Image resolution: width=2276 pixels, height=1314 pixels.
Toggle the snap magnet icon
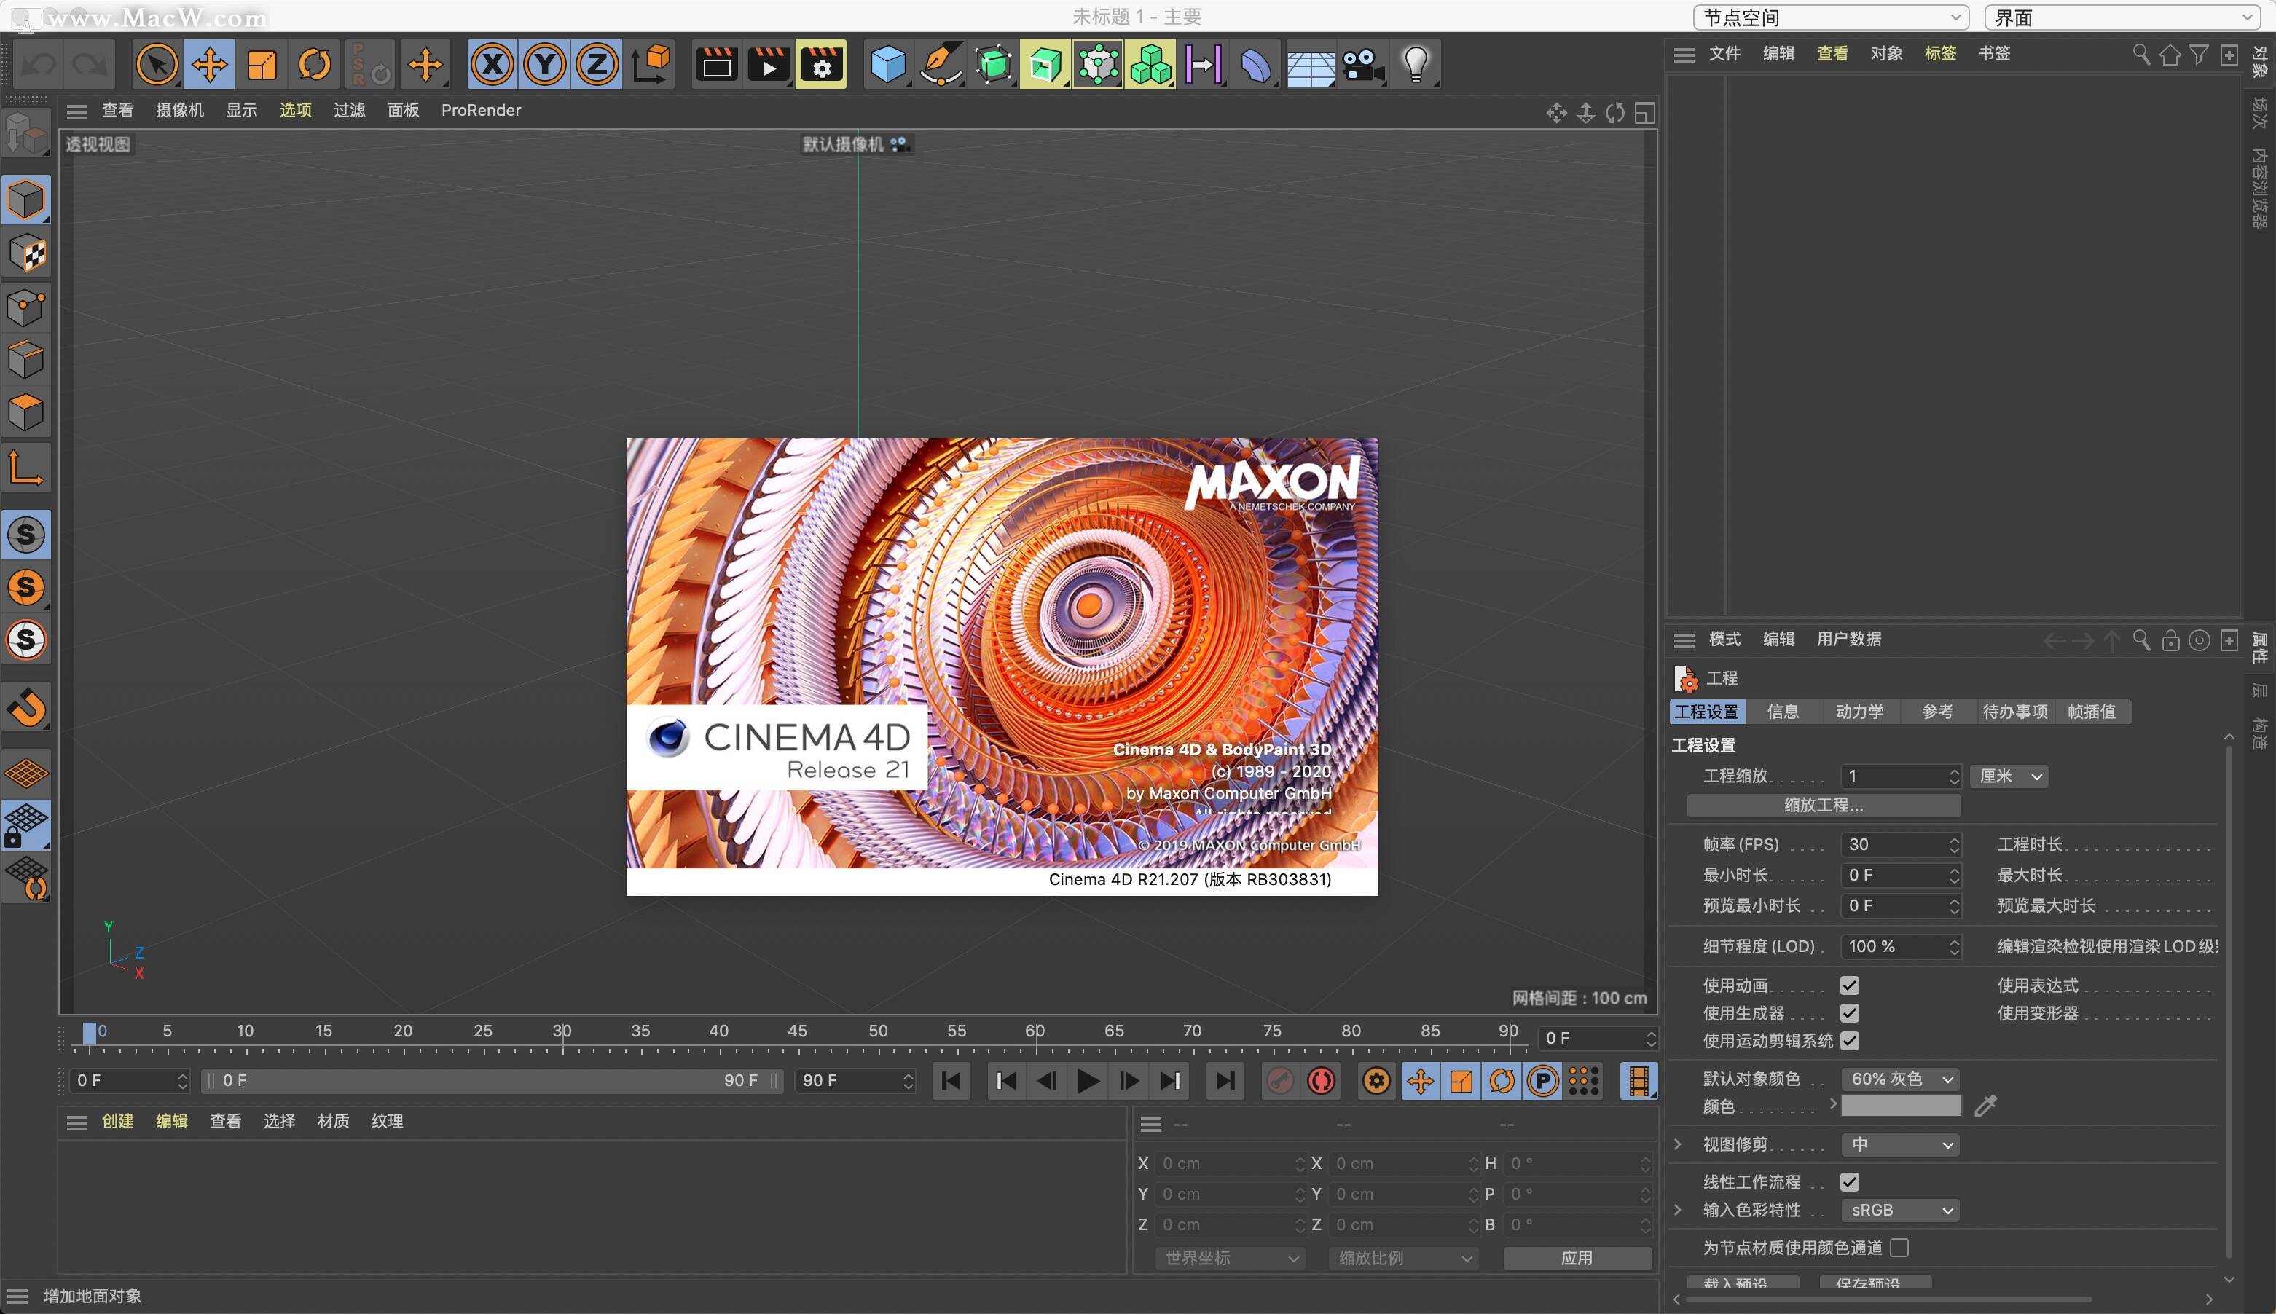[26, 707]
